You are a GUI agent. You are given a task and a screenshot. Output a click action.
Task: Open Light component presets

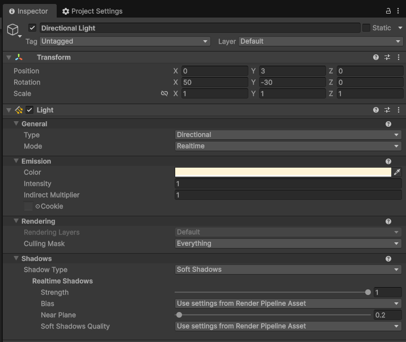pyautogui.click(x=387, y=110)
